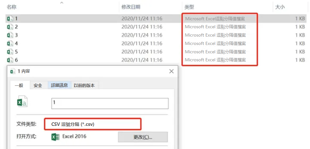Click the Excel CSV icon of file 2

pos(10,27)
